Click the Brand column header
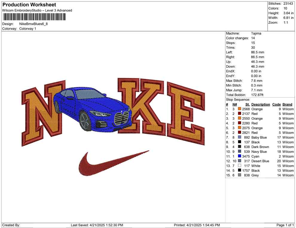 287,104
